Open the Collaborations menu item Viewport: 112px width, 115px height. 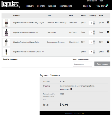[66, 6]
